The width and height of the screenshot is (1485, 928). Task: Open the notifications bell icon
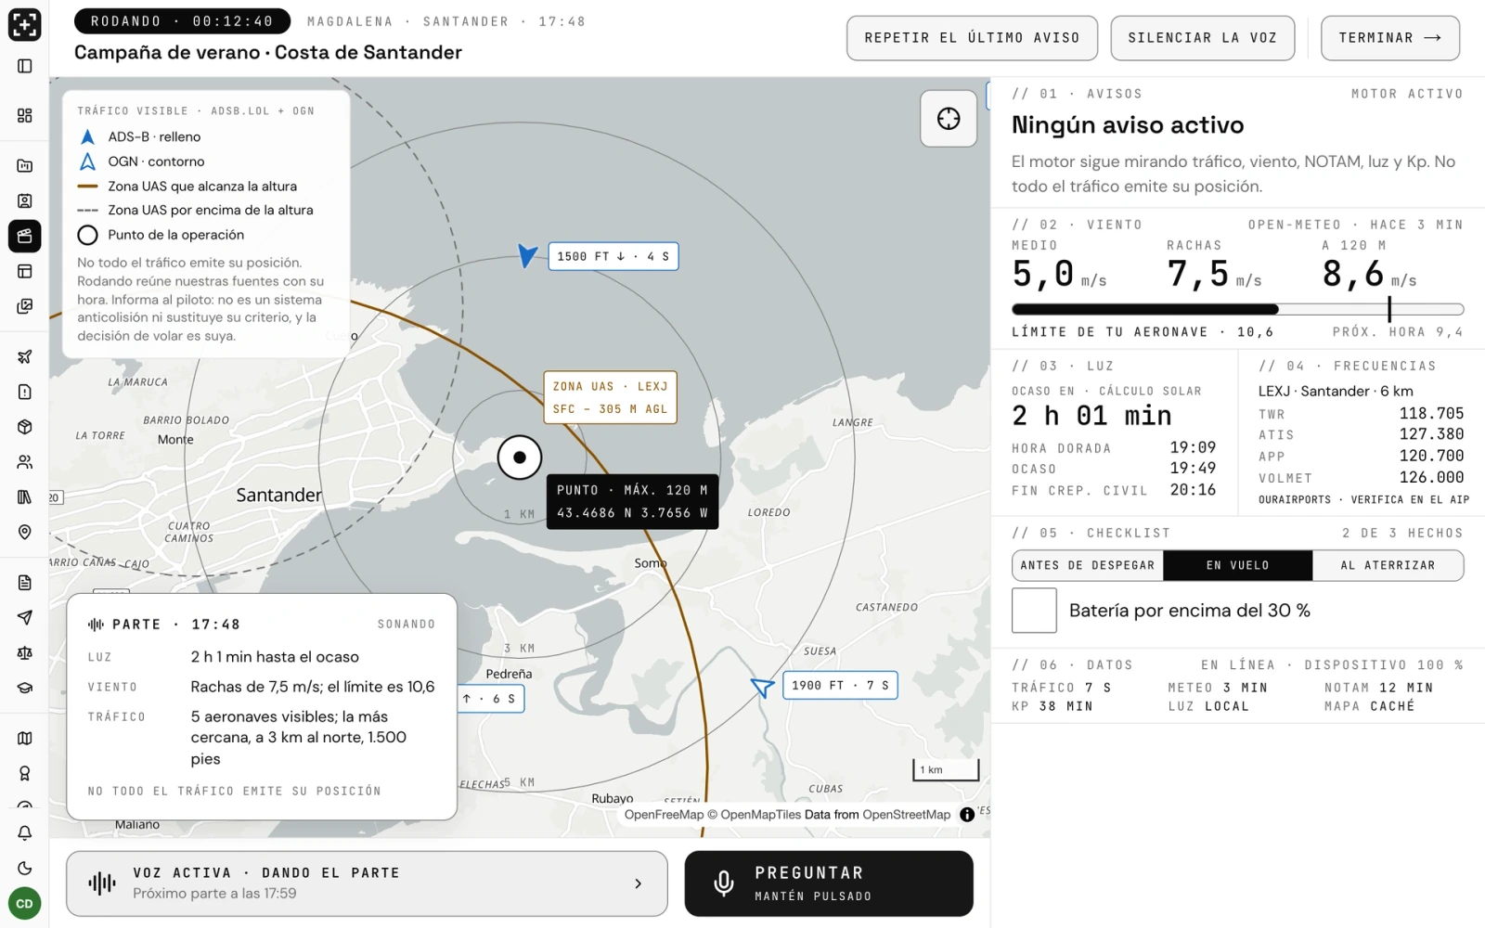click(x=25, y=833)
